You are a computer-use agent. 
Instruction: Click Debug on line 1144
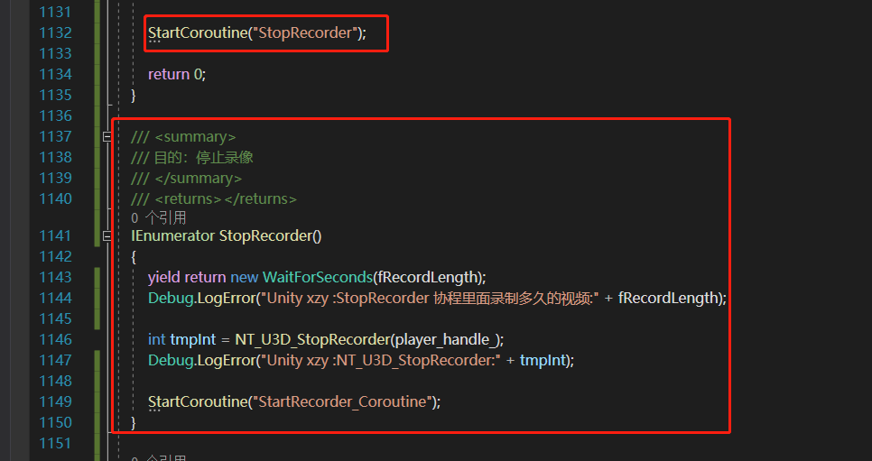point(171,298)
